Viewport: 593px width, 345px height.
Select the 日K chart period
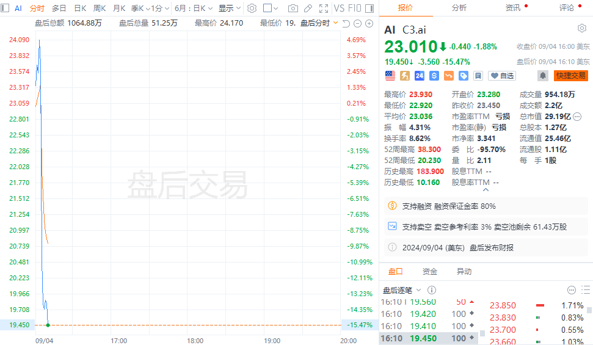pos(80,8)
